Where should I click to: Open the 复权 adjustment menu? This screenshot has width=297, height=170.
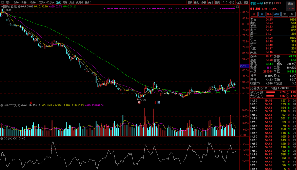point(190,2)
